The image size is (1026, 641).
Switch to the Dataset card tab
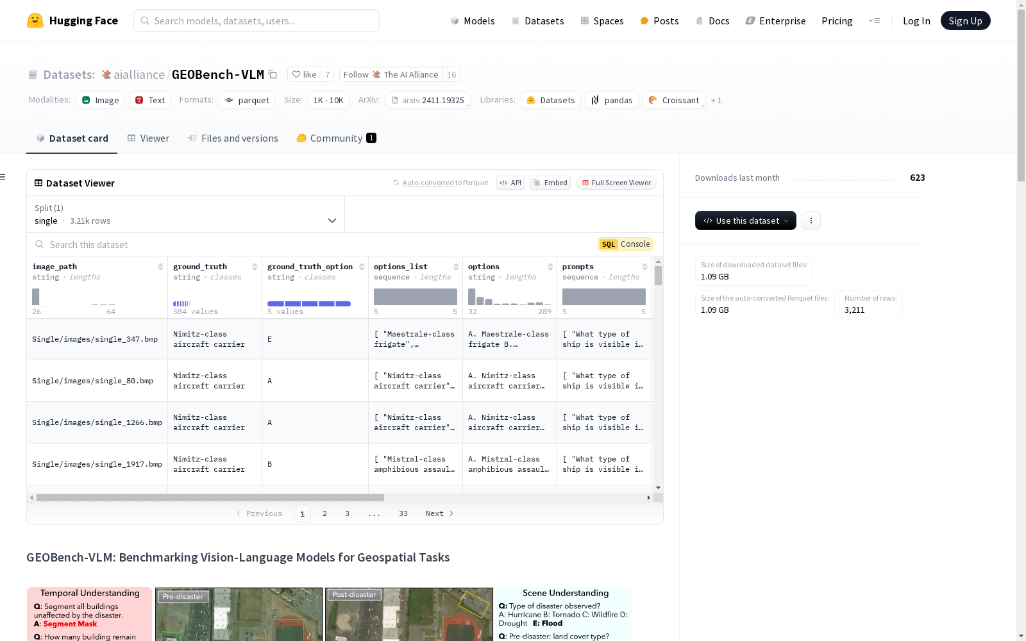[x=72, y=138]
